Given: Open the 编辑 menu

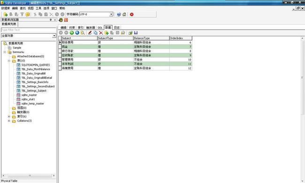Looking at the screenshot, I should coord(15,8).
